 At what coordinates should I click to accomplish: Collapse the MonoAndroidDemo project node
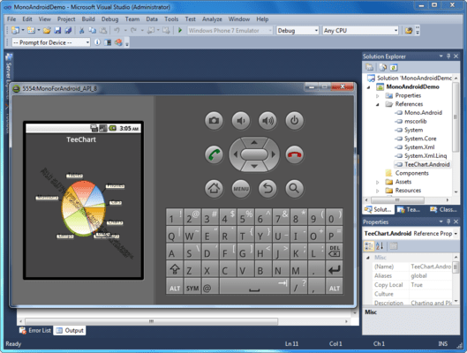369,87
